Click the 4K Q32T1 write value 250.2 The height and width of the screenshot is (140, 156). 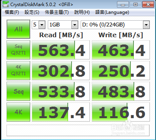click(x=121, y=71)
